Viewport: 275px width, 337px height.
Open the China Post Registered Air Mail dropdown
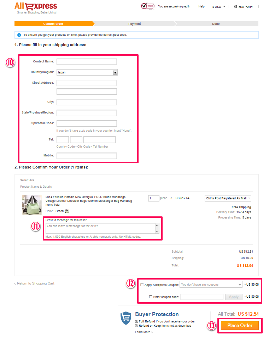tap(228, 198)
